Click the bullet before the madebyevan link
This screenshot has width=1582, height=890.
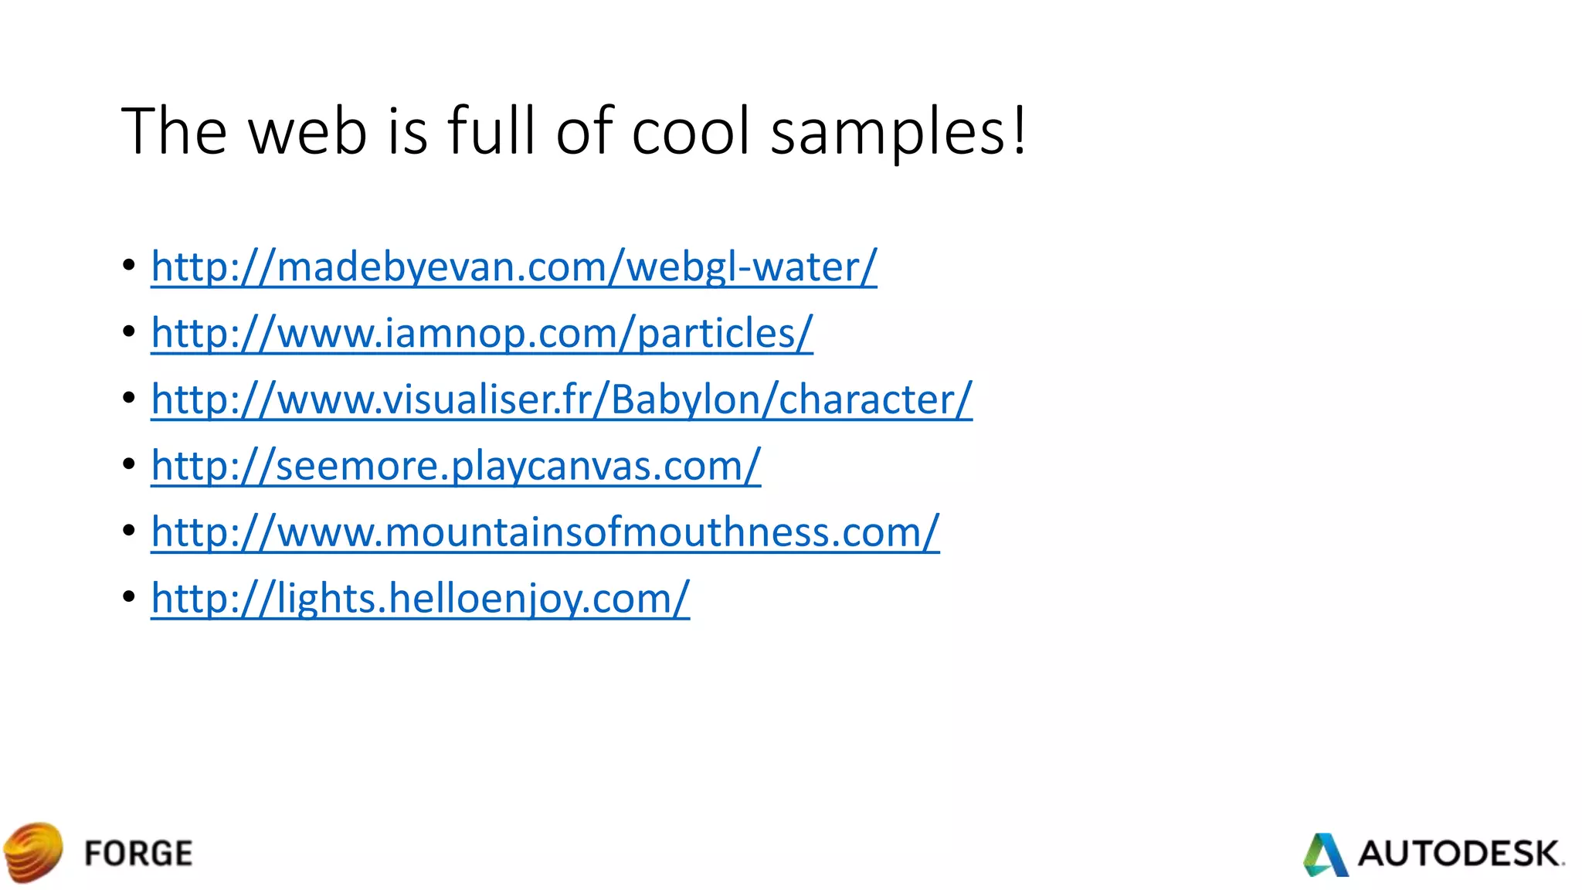[129, 266]
